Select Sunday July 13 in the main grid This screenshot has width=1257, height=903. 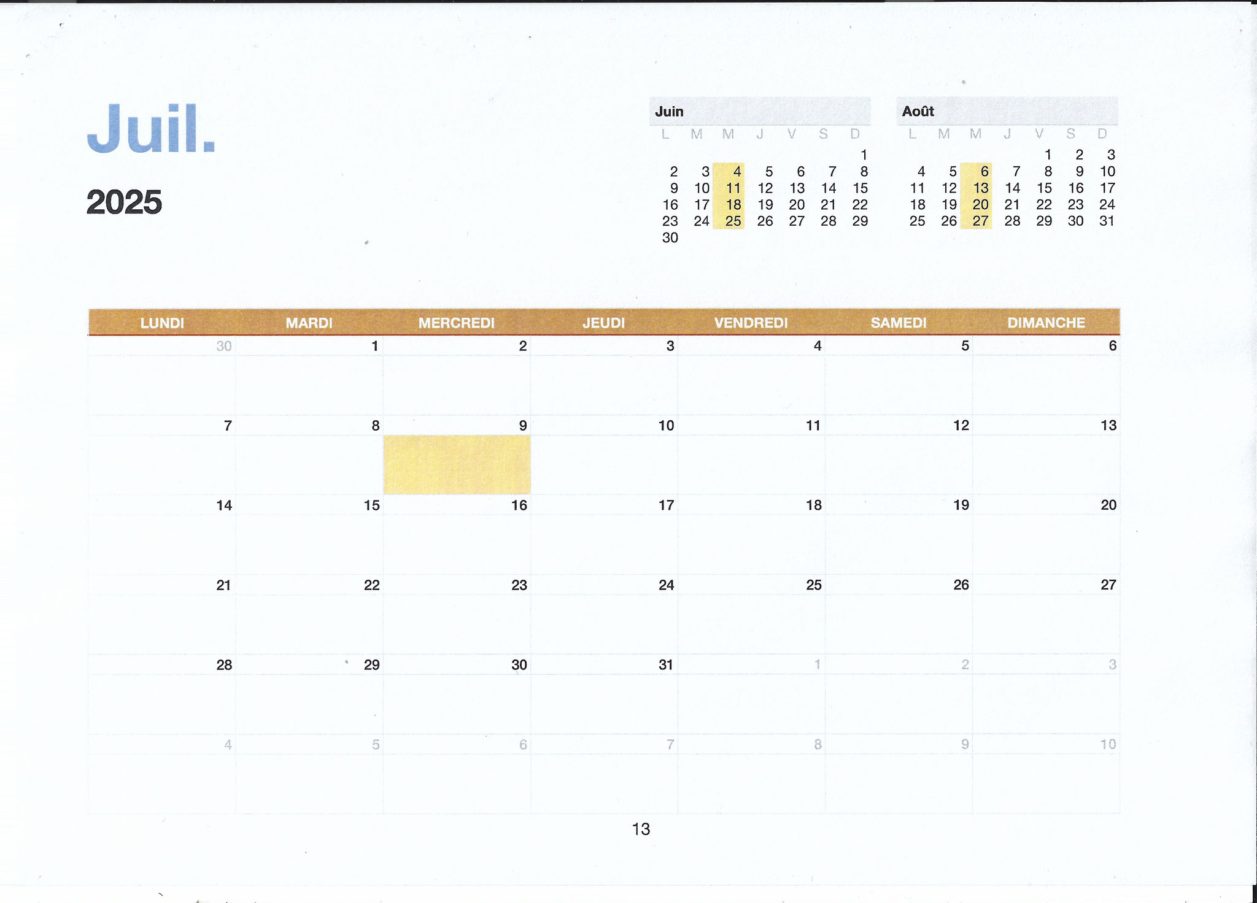pos(1108,426)
